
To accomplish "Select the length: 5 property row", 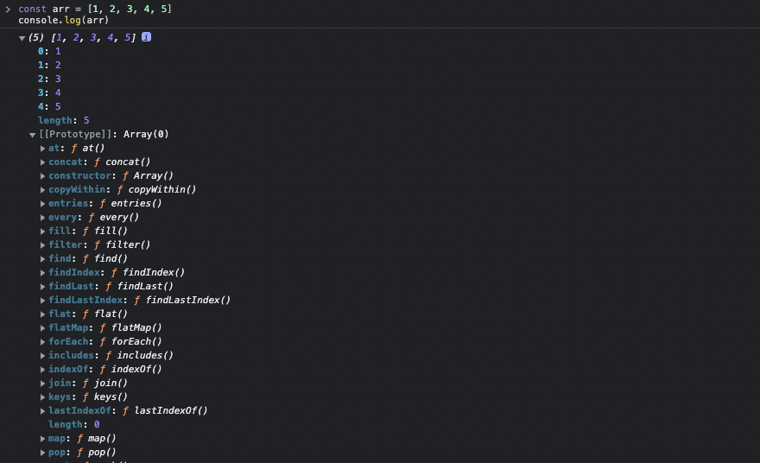I will 63,120.
